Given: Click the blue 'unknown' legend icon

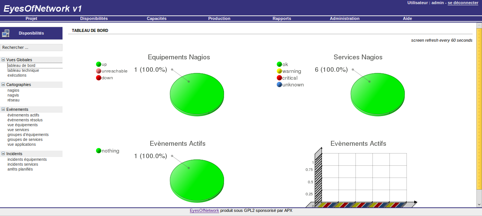Looking at the screenshot, I should click(x=279, y=85).
